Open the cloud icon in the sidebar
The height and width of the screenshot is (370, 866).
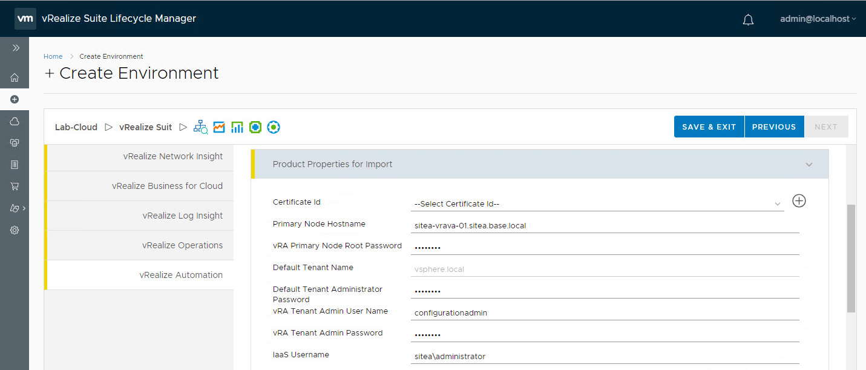[x=15, y=121]
